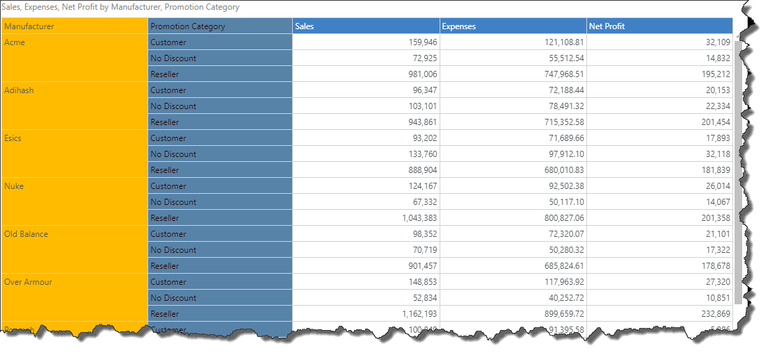Select the Expenses value 680,010.83
The height and width of the screenshot is (355, 770).
513,170
